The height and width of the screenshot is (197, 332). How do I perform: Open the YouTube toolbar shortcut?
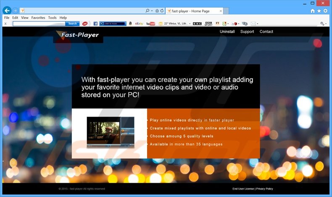150,23
